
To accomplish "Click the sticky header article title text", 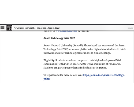I will click(36, 28).
